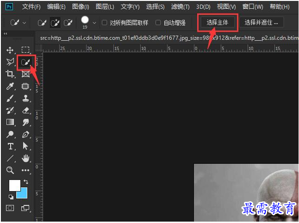Select the History Brush tool

point(10,111)
